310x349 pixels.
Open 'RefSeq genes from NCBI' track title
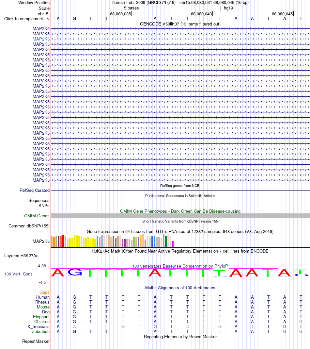(180, 186)
